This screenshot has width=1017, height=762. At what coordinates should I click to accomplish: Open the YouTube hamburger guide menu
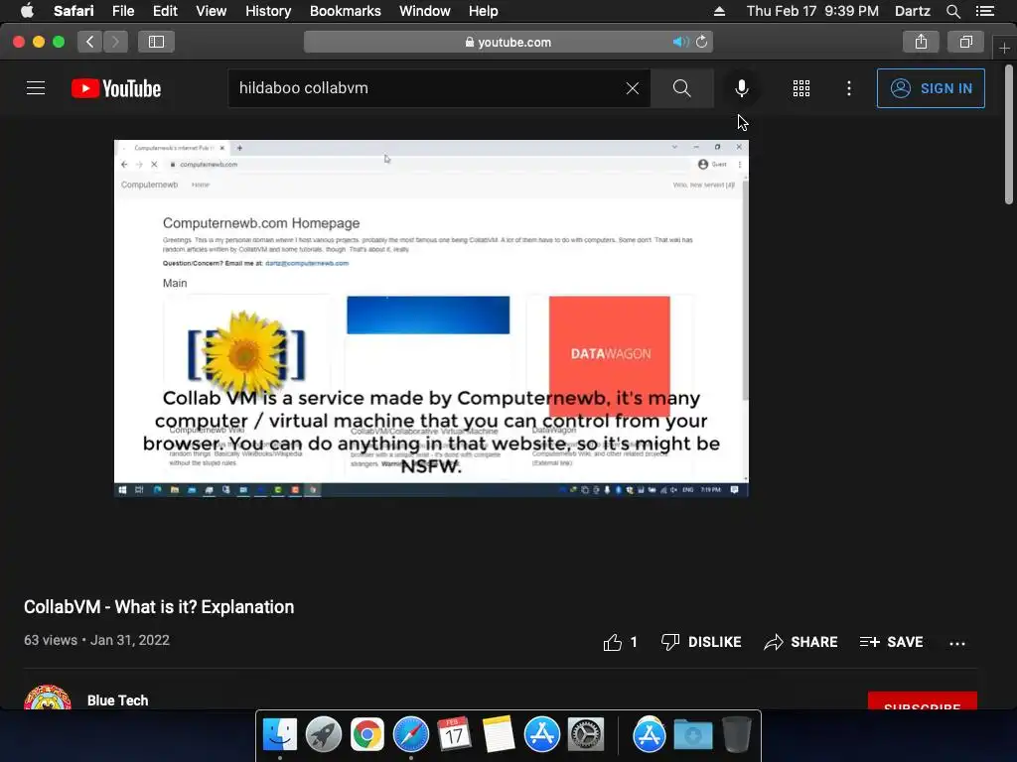pyautogui.click(x=36, y=88)
